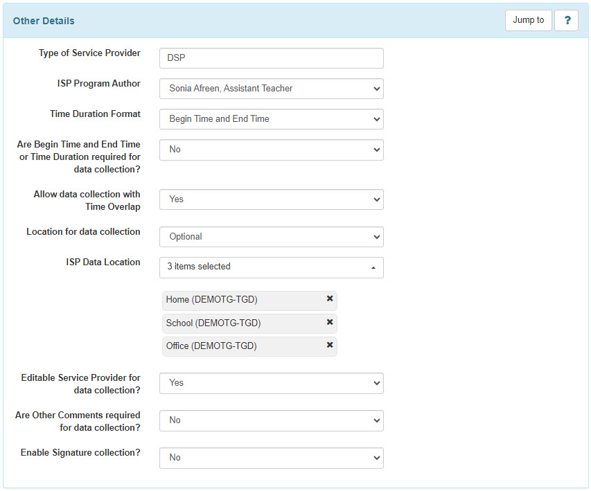The width and height of the screenshot is (591, 491).
Task: Open Location for data collection dropdown
Action: 271,237
